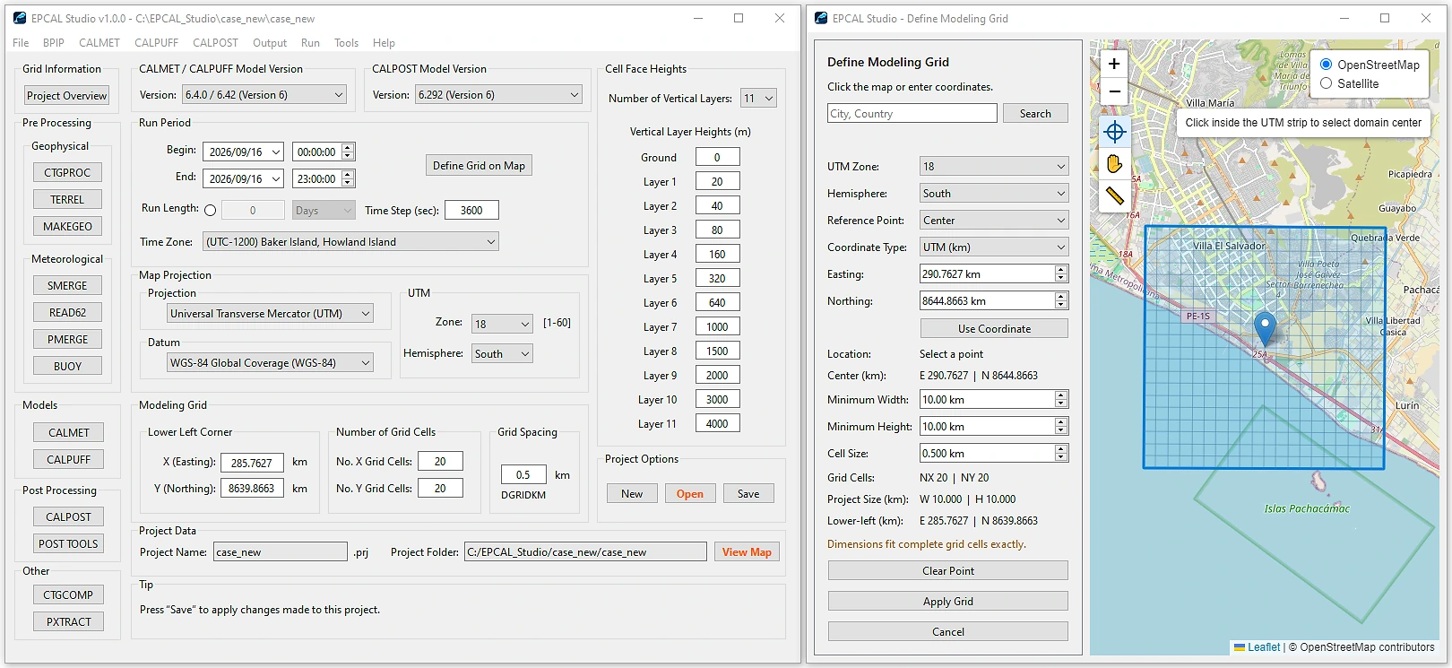Click Search button for city lookup
Viewport: 1452px width, 668px height.
(1035, 114)
